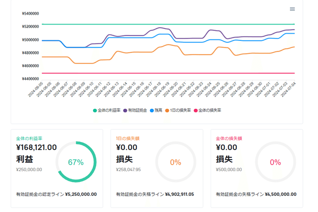Click the ¥5,250,000.00 certification line value

pyautogui.click(x=81, y=195)
